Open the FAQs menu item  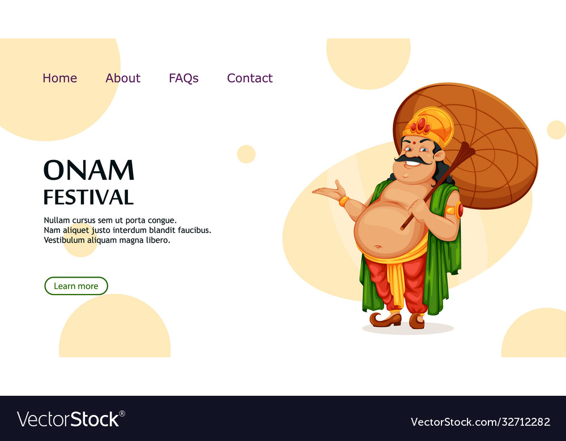(184, 78)
